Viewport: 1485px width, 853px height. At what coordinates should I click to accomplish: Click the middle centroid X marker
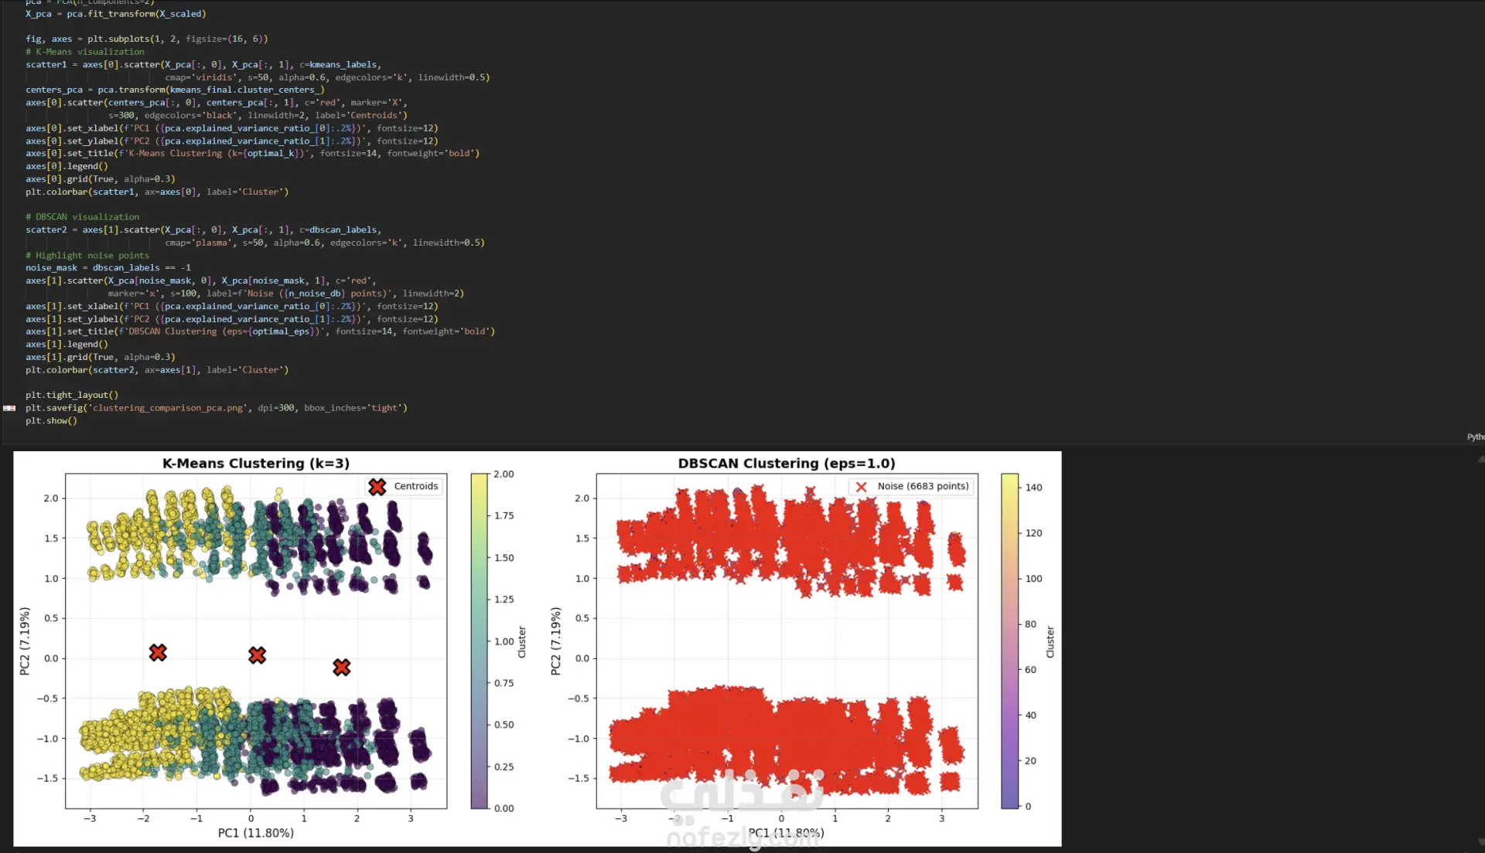[x=257, y=655]
